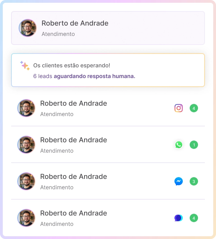Select avatar in the WhatsApp conversation row

point(26,145)
